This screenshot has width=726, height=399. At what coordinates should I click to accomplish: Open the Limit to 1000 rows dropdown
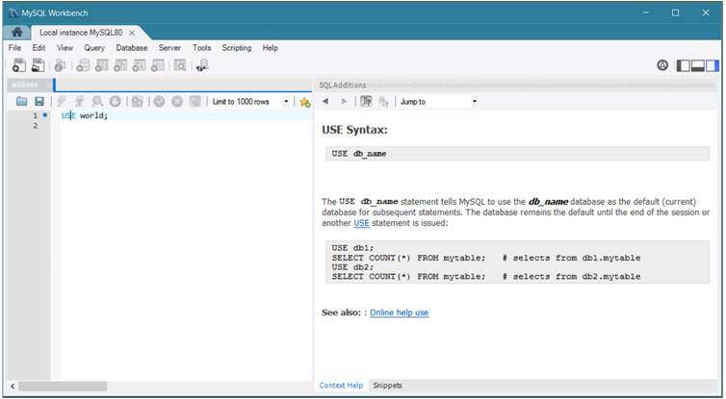286,101
